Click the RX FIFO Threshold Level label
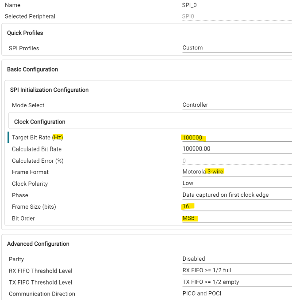The width and height of the screenshot is (292, 300). pyautogui.click(x=40, y=271)
